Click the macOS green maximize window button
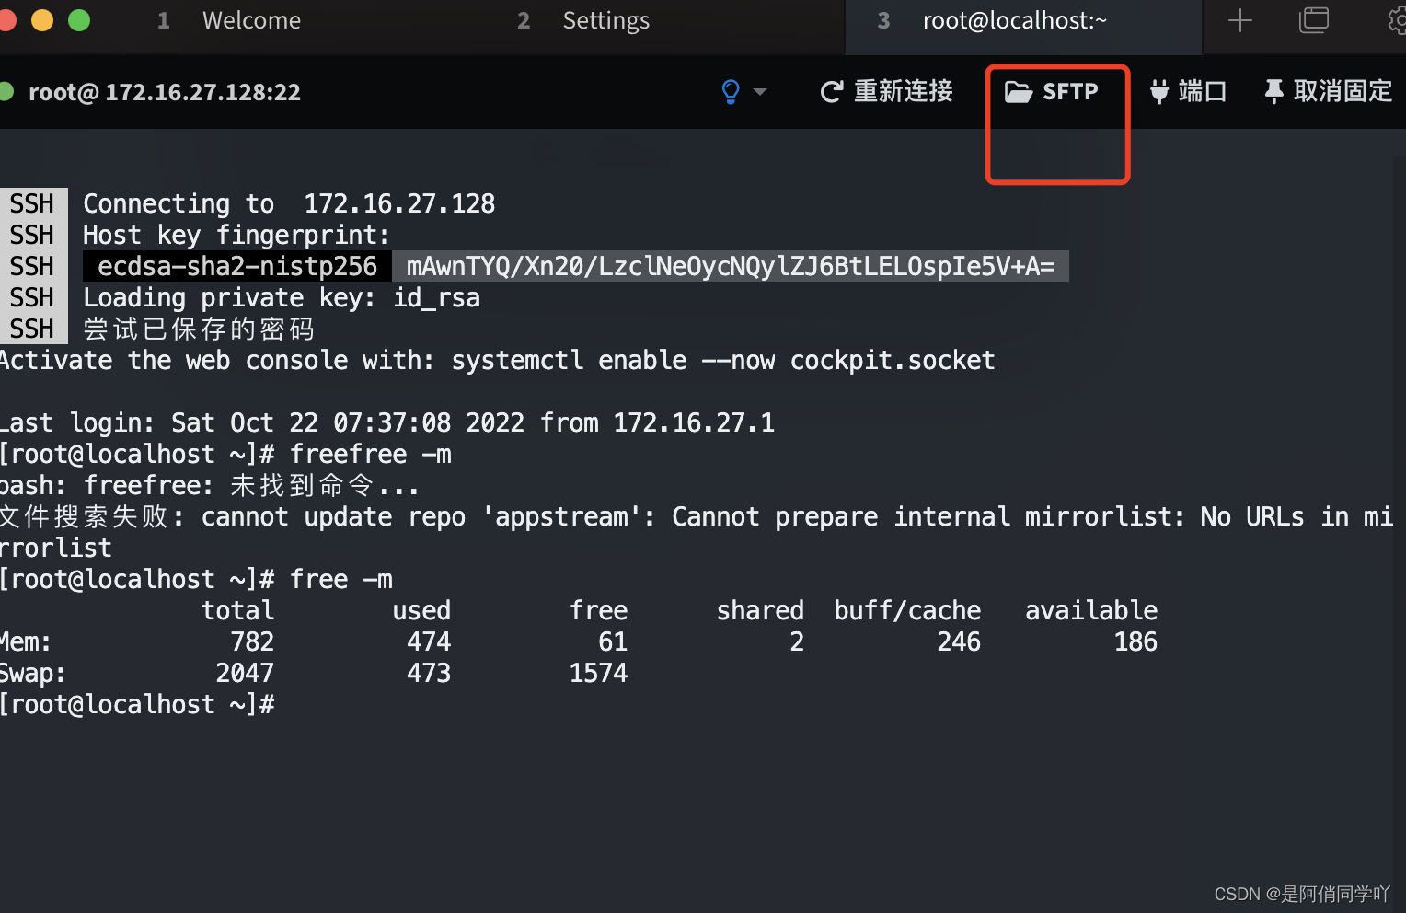1406x913 pixels. [x=79, y=19]
